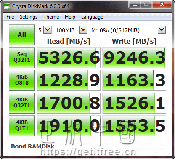Click the Seq read result 5326.6
This screenshot has width=175, height=159.
69,58
